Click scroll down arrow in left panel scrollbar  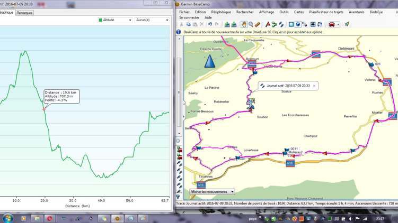pos(179,133)
